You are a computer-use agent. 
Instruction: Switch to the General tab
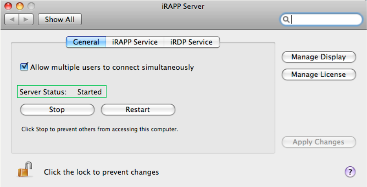[x=86, y=42]
